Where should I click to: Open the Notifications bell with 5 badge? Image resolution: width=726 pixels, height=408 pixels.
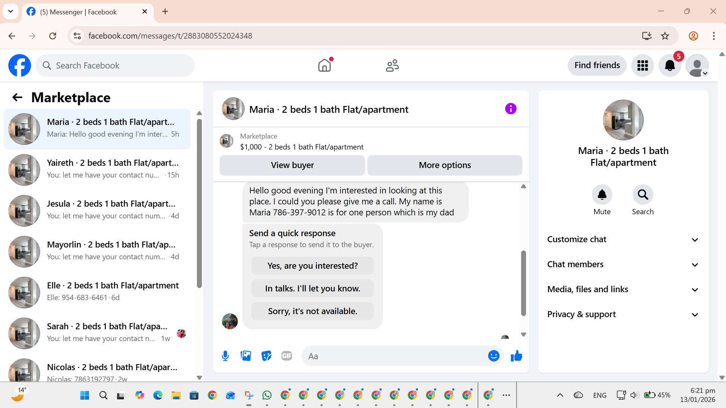click(x=670, y=65)
